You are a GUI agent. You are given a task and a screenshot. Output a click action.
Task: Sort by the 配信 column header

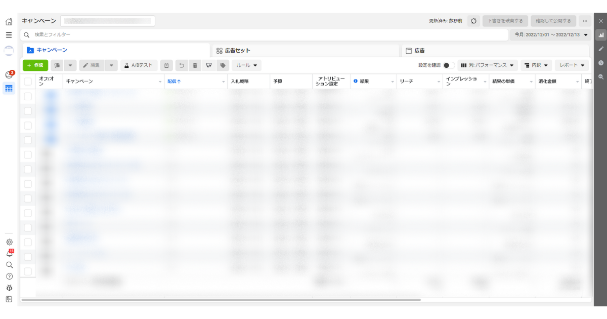click(x=196, y=81)
